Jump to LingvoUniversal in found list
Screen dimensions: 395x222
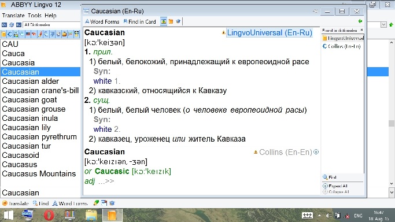(343, 38)
